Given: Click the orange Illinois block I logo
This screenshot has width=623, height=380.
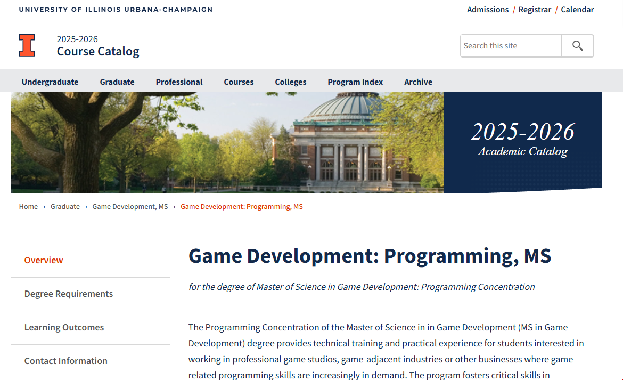Looking at the screenshot, I should (27, 45).
